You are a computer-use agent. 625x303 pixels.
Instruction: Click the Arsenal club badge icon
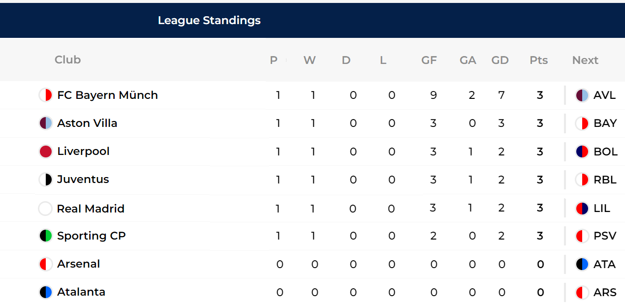45,264
